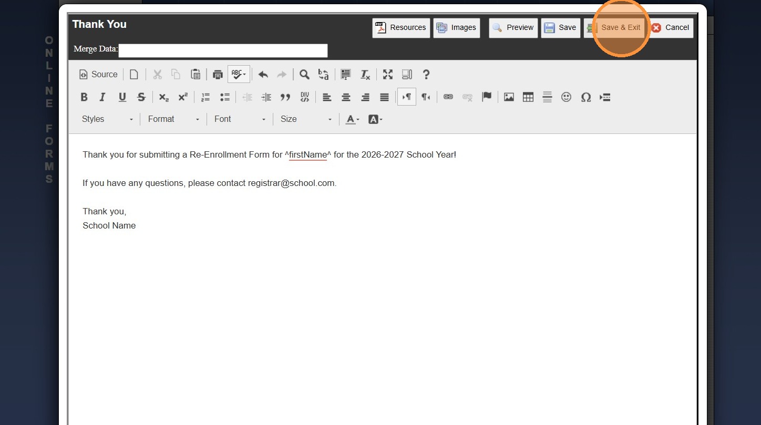Select all content with toolbar icon
The height and width of the screenshot is (425, 761).
345,75
